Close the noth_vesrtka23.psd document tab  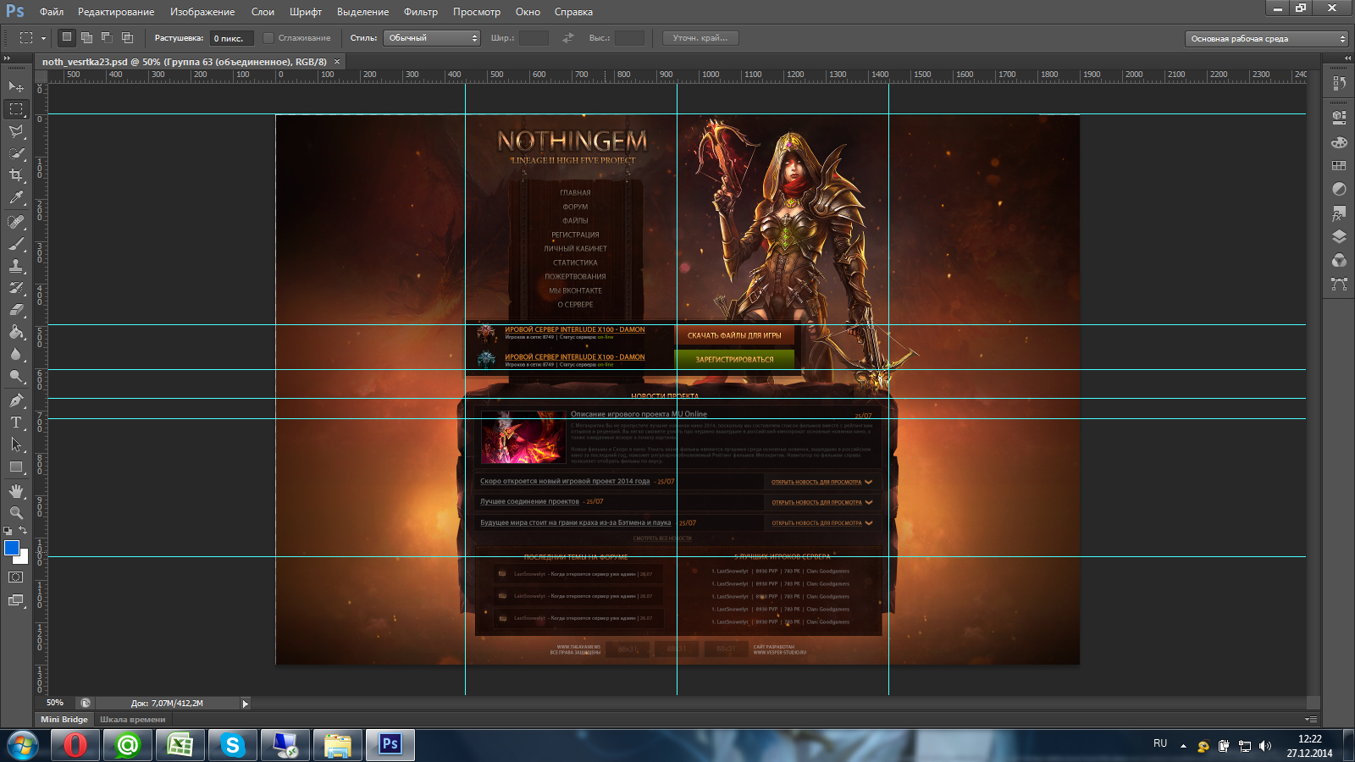337,62
